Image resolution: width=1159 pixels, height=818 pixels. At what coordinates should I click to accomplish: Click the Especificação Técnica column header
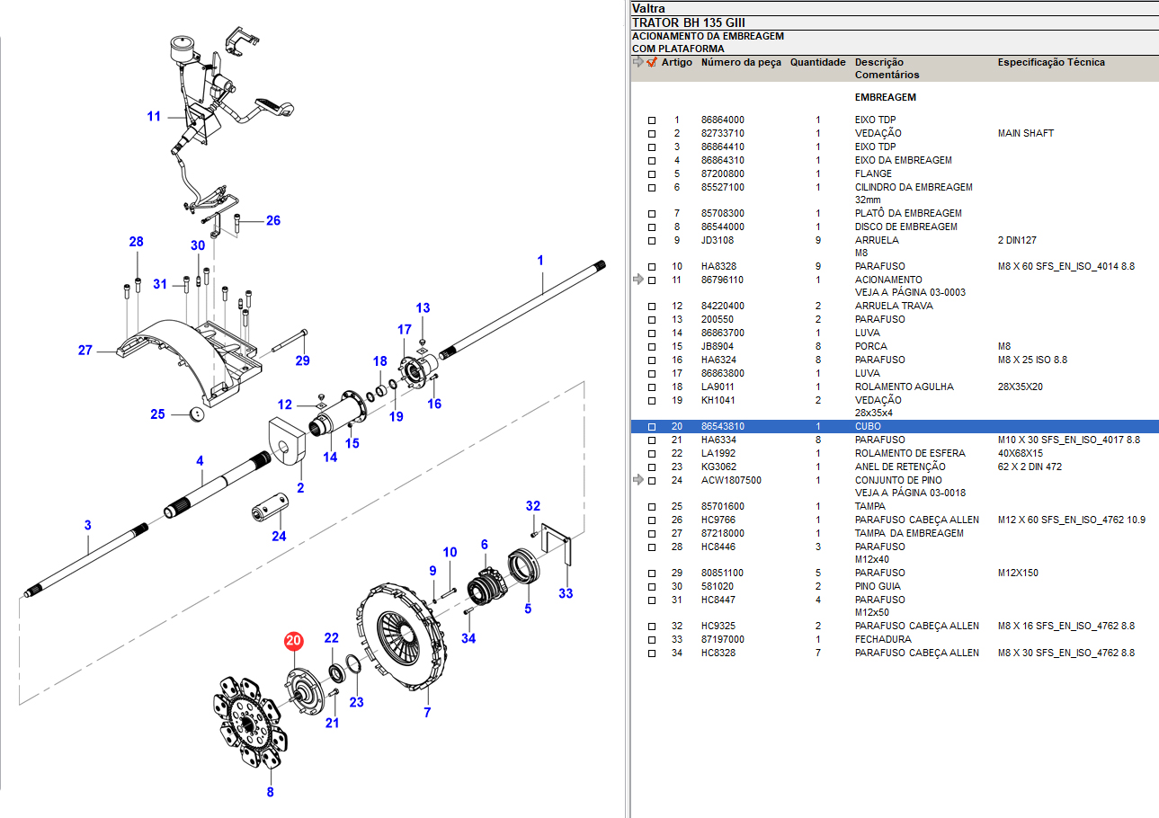coord(1051,63)
